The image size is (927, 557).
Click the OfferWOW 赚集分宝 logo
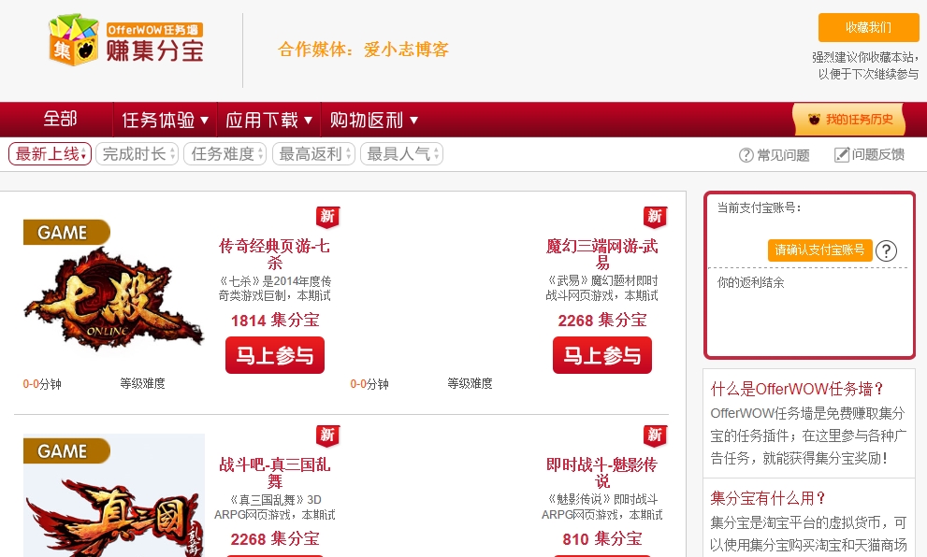(x=126, y=39)
